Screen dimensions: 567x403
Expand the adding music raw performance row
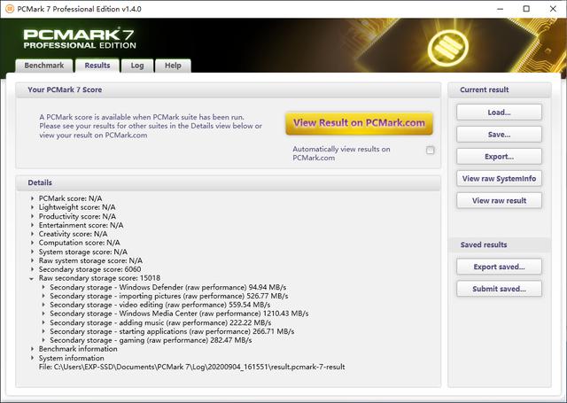[x=43, y=322]
